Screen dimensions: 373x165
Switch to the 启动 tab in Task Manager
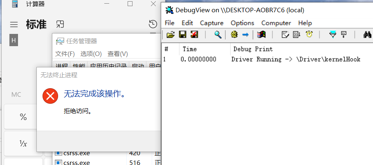point(138,65)
